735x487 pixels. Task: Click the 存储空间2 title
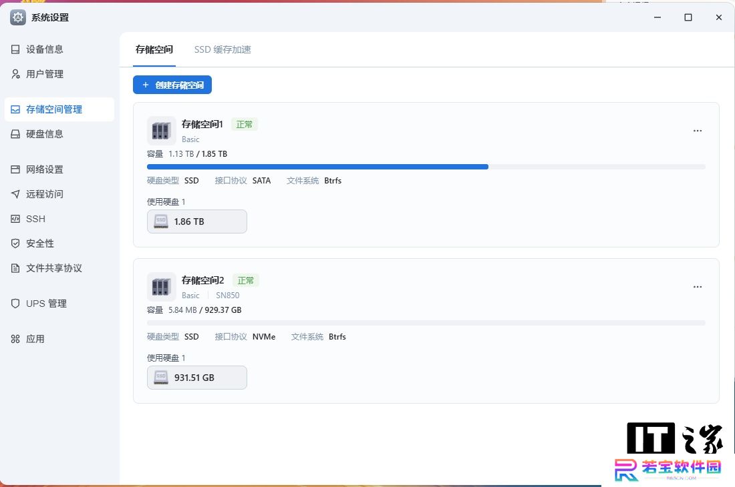pos(203,280)
